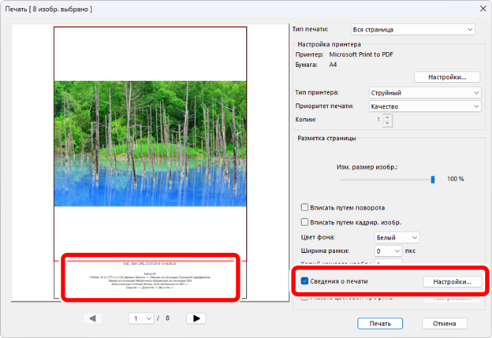
Task: Decrease the Копии count with down arrow
Action: click(387, 123)
